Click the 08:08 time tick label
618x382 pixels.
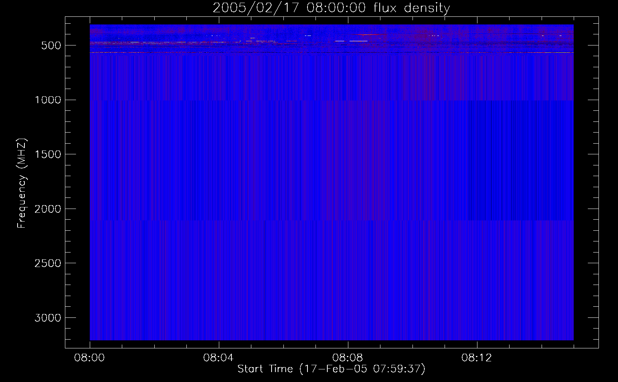[x=348, y=358]
